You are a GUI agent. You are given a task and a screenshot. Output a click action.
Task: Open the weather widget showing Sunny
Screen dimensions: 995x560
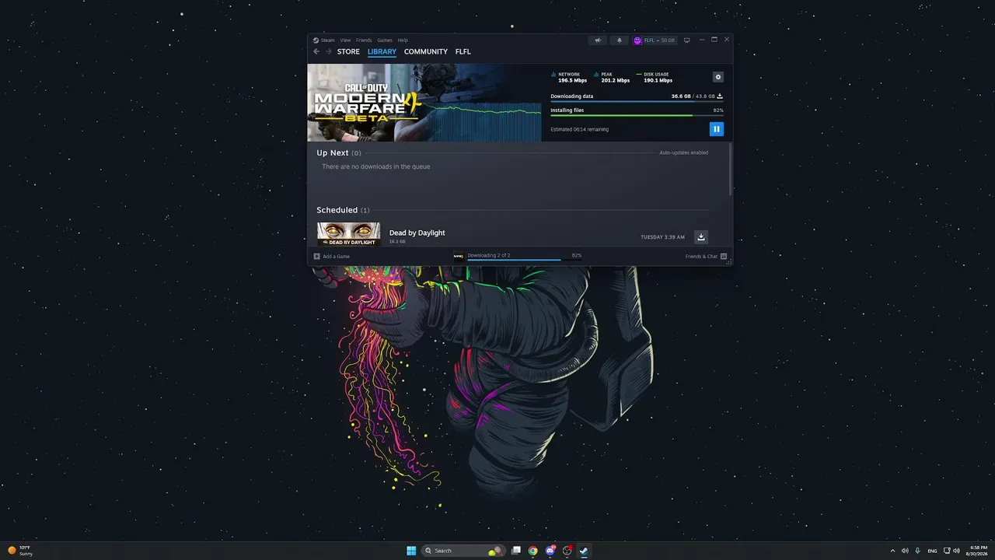tap(20, 551)
